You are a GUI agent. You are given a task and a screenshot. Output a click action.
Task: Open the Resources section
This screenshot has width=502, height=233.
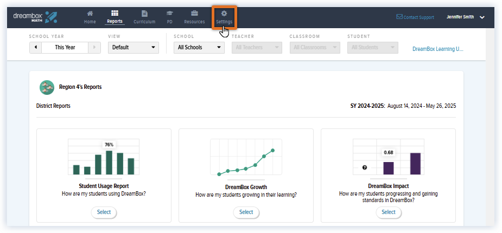tap(194, 17)
